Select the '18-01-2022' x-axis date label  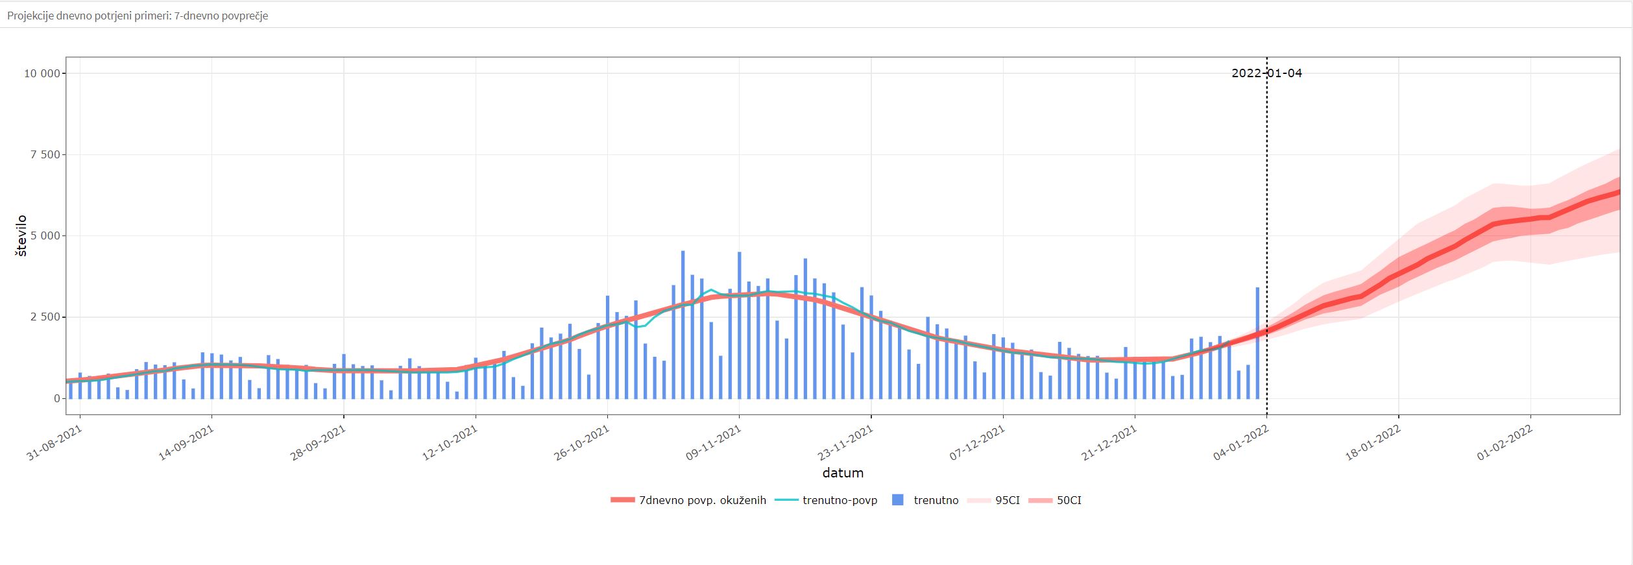pyautogui.click(x=1374, y=444)
